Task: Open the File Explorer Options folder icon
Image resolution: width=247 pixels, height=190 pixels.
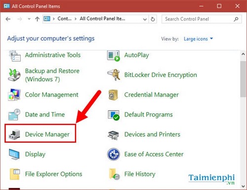Action: tap(15, 174)
